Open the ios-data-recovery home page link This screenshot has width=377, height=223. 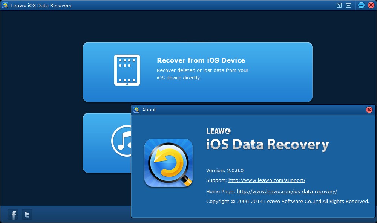click(287, 191)
